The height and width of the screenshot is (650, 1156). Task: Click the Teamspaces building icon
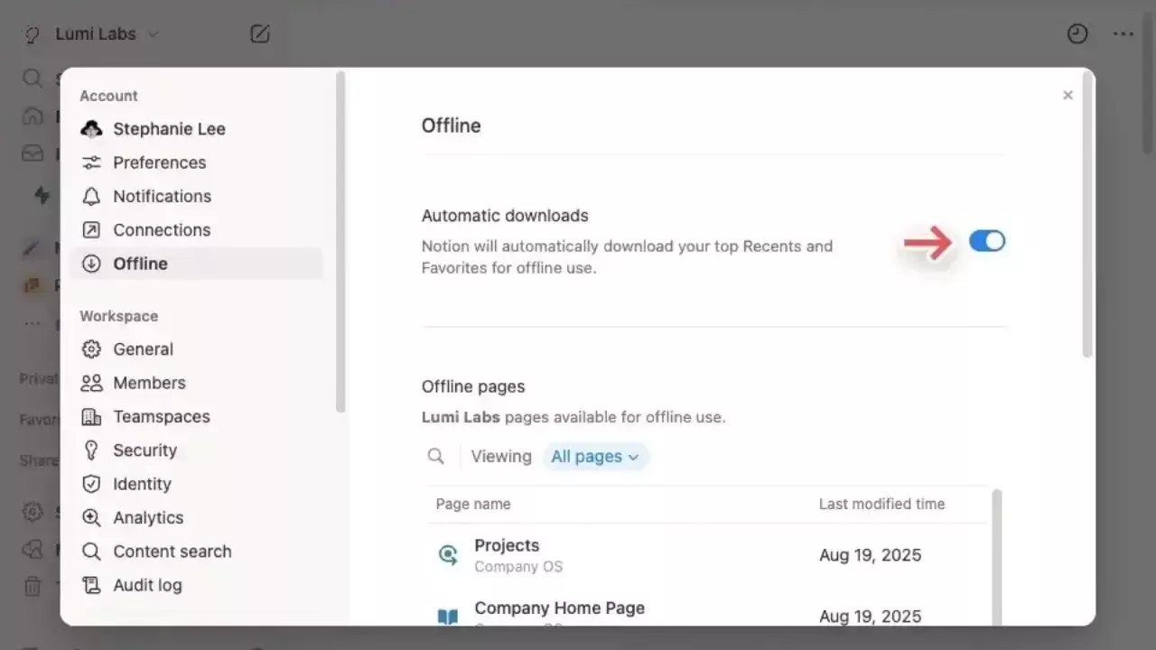[91, 416]
